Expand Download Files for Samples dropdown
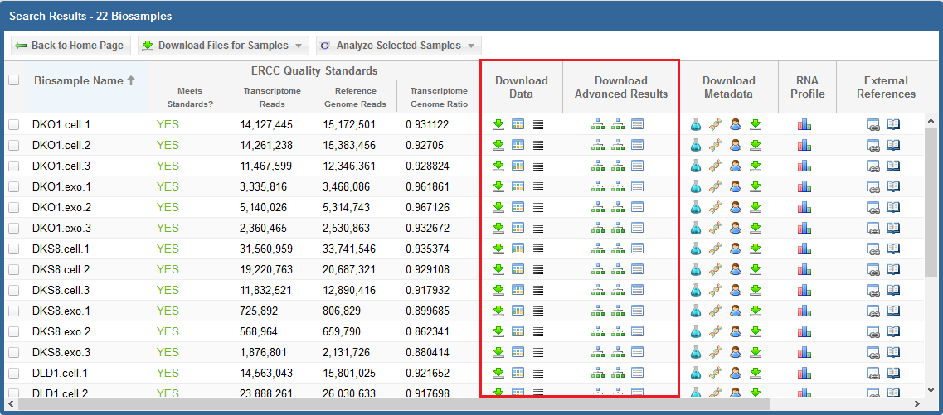The width and height of the screenshot is (943, 415). tap(224, 46)
